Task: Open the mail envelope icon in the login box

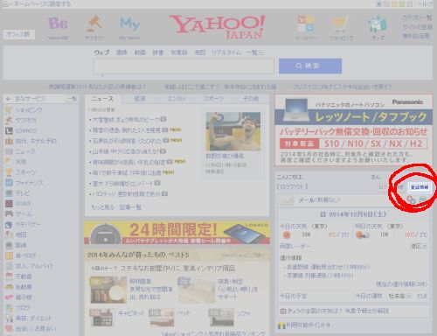Action: (x=287, y=200)
